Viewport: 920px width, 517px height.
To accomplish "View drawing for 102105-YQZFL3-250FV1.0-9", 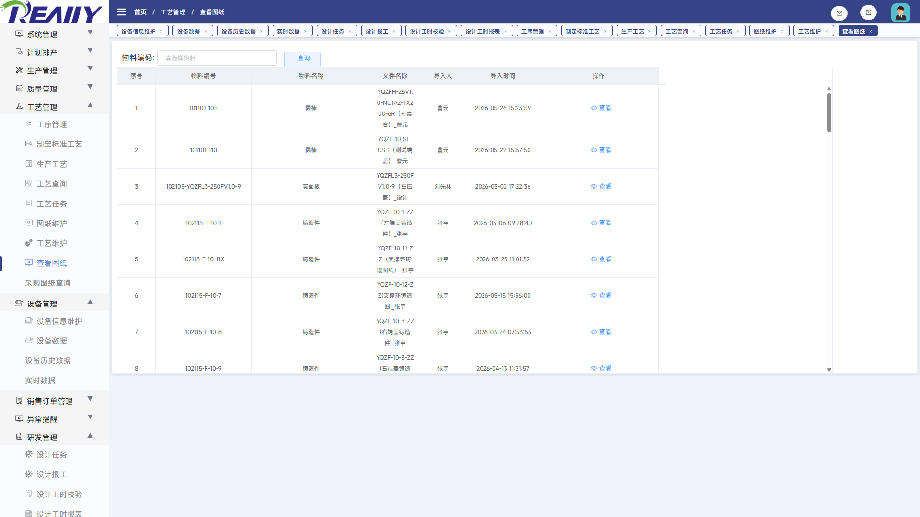I will [x=601, y=187].
